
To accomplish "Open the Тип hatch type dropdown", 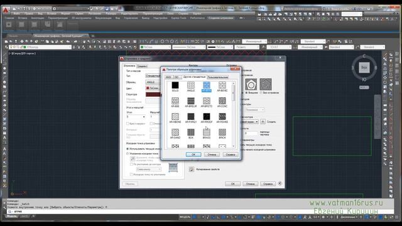I will click(153, 76).
